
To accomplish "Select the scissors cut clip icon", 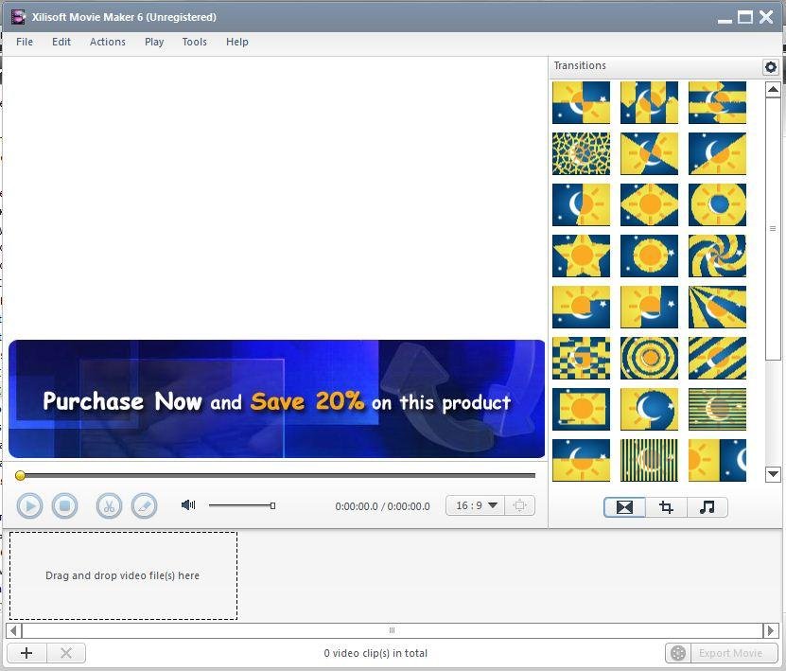I will point(109,506).
